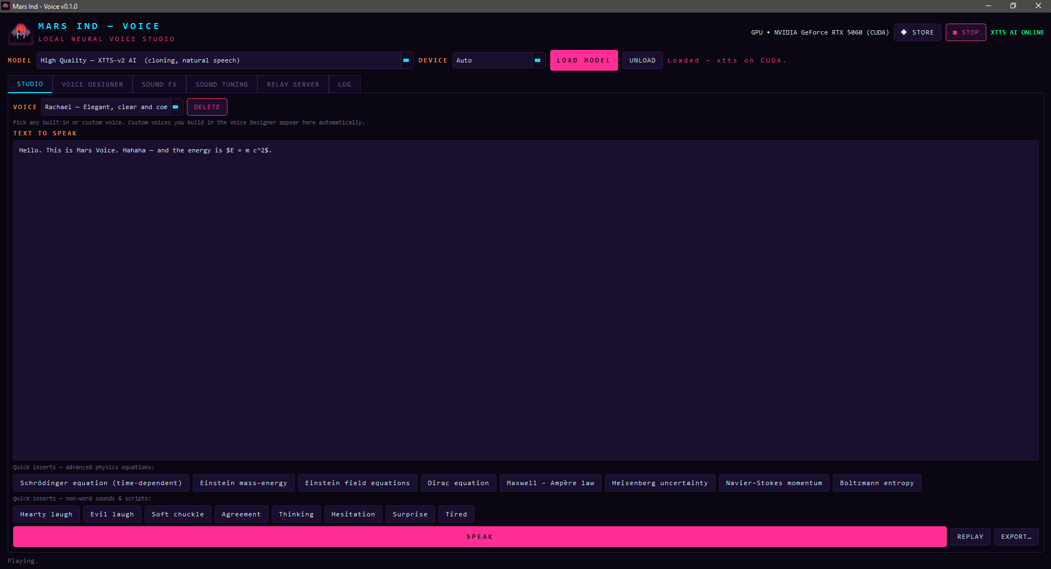
Task: Open the Auto device combo box
Action: point(499,60)
